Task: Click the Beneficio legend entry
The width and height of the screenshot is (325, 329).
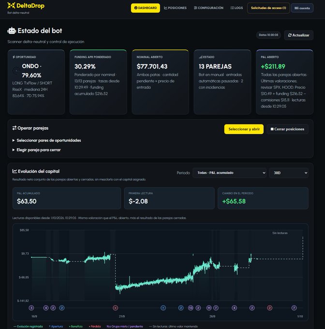Action: tap(76, 327)
